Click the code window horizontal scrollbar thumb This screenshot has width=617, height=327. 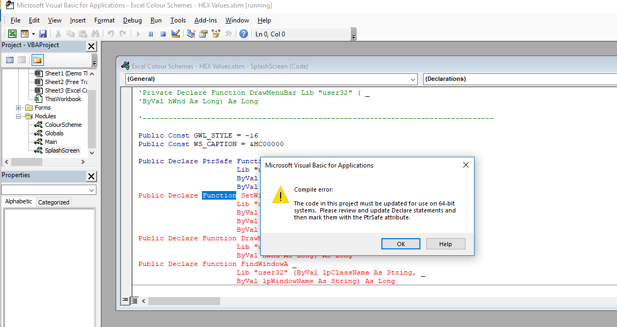click(184, 301)
